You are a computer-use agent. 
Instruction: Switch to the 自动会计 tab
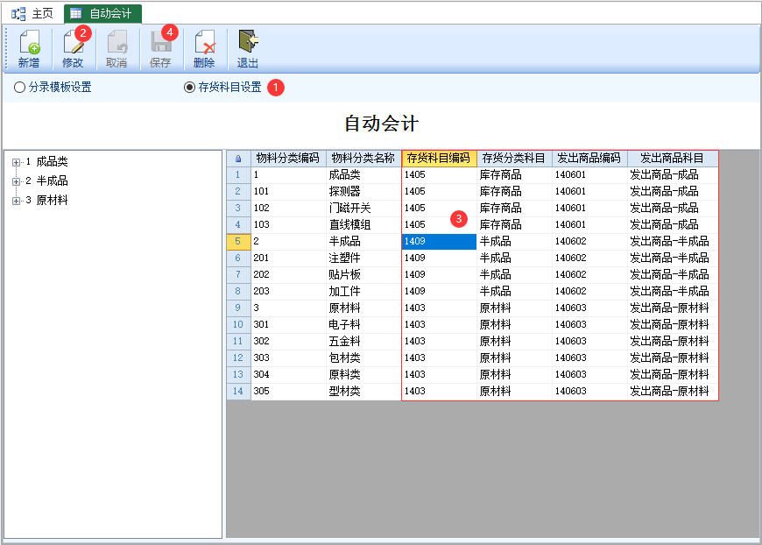(x=102, y=14)
